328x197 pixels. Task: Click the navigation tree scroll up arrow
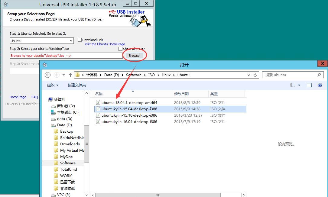(86, 93)
